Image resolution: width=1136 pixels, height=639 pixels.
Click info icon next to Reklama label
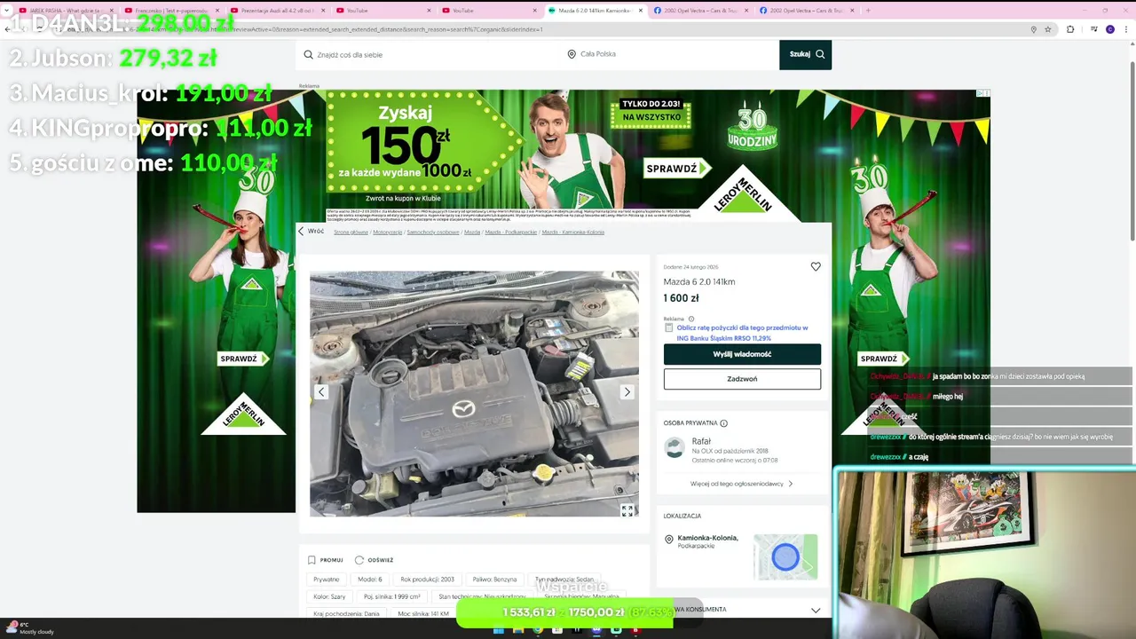(x=691, y=319)
